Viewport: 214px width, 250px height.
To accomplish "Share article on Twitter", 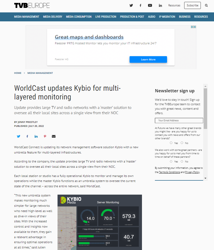I will [18, 136].
